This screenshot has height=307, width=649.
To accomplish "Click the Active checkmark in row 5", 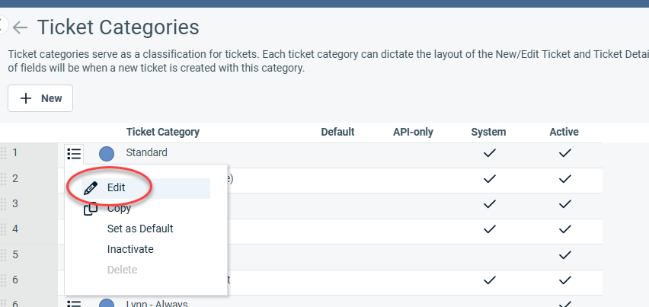I will [x=564, y=254].
